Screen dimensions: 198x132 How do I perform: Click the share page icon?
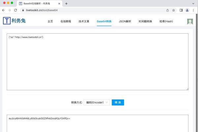pyautogui.click(x=168, y=10)
